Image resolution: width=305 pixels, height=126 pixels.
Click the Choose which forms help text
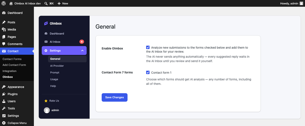point(199,82)
